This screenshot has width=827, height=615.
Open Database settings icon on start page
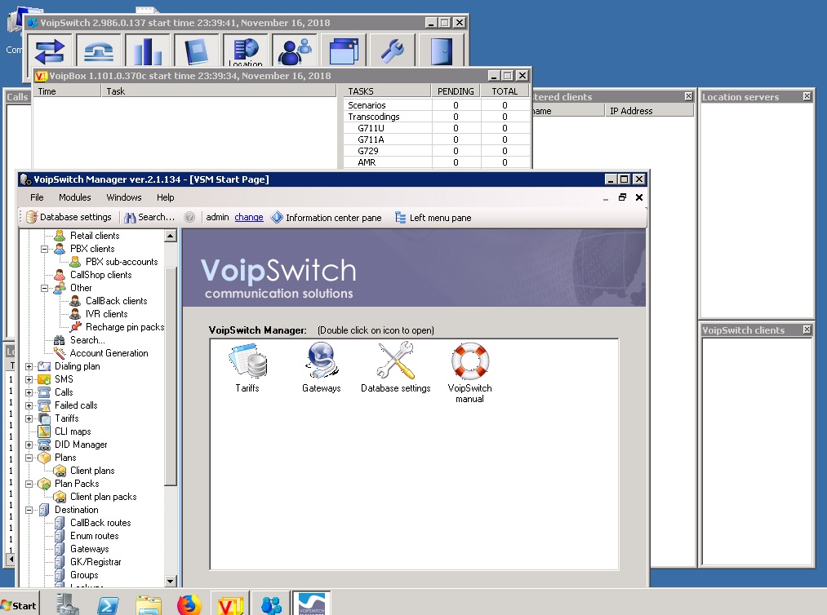(x=396, y=367)
